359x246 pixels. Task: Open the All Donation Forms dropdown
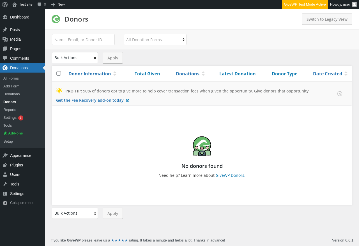[x=155, y=40]
